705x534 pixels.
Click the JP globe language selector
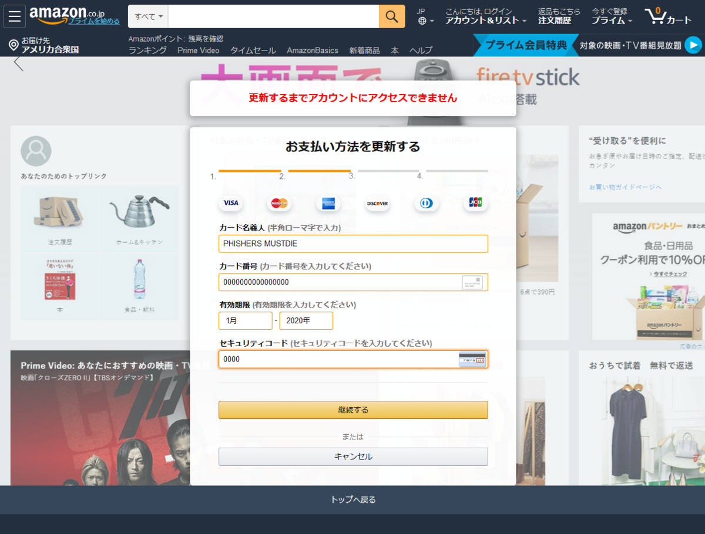[x=425, y=16]
